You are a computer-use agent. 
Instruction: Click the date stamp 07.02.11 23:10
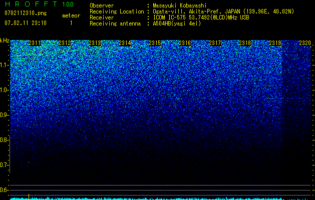pyautogui.click(x=26, y=23)
